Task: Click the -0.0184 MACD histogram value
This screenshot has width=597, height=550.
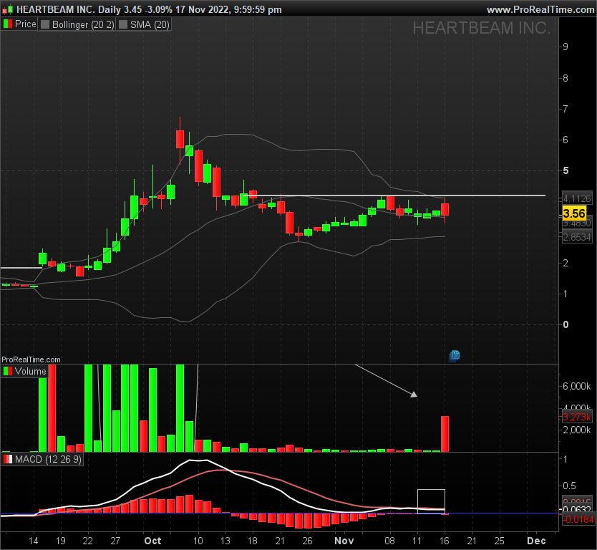Action: (x=578, y=519)
